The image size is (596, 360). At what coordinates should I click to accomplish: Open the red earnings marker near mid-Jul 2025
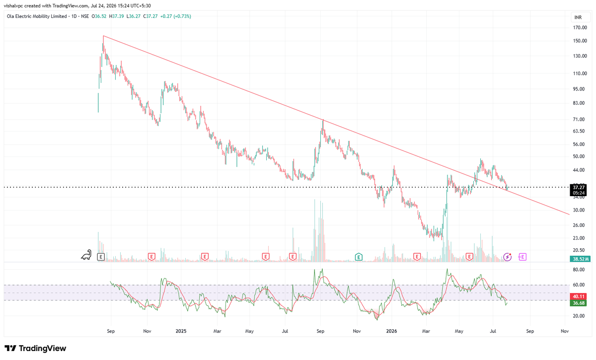point(293,257)
